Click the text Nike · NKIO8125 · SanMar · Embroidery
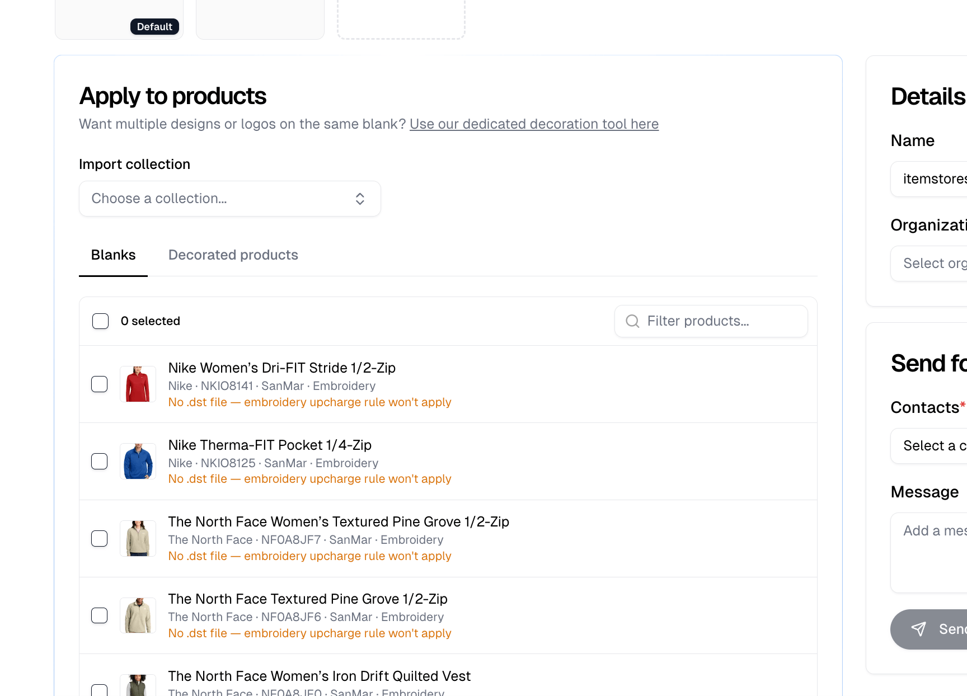This screenshot has width=967, height=696. [x=273, y=463]
